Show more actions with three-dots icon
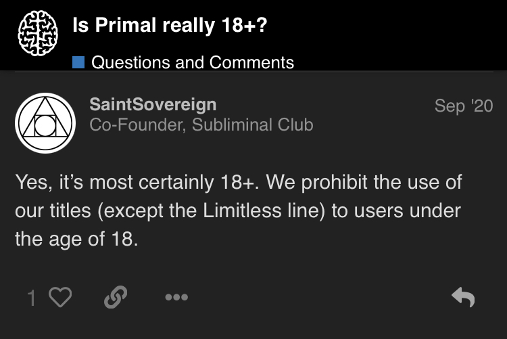 [176, 297]
